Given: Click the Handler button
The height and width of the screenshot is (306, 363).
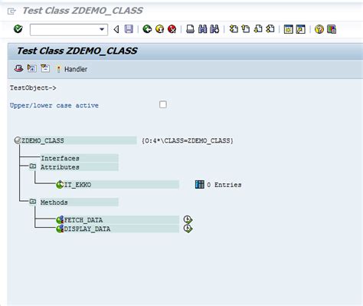Looking at the screenshot, I should coord(72,69).
